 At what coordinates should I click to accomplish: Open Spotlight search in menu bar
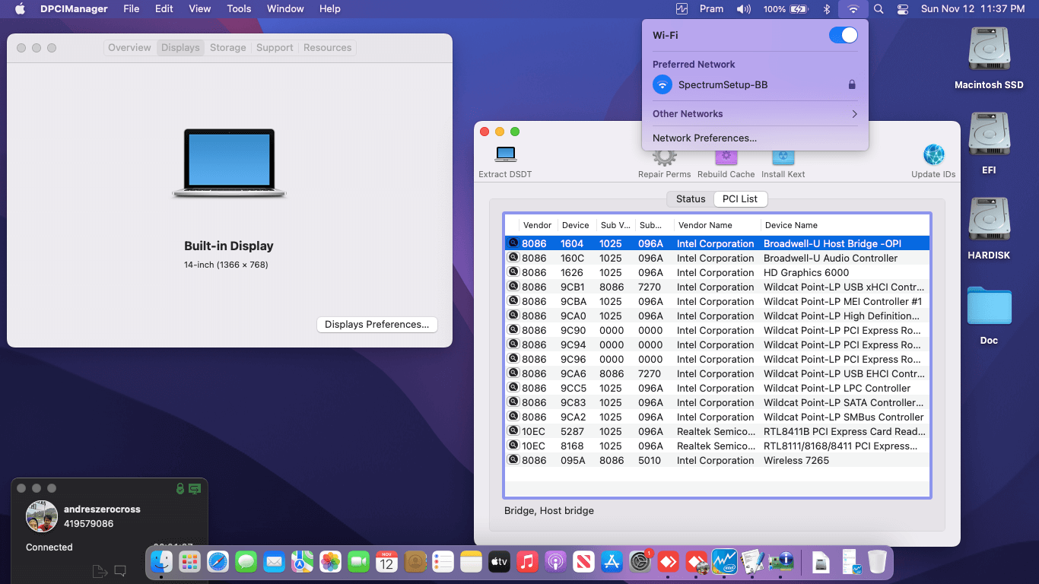[879, 9]
